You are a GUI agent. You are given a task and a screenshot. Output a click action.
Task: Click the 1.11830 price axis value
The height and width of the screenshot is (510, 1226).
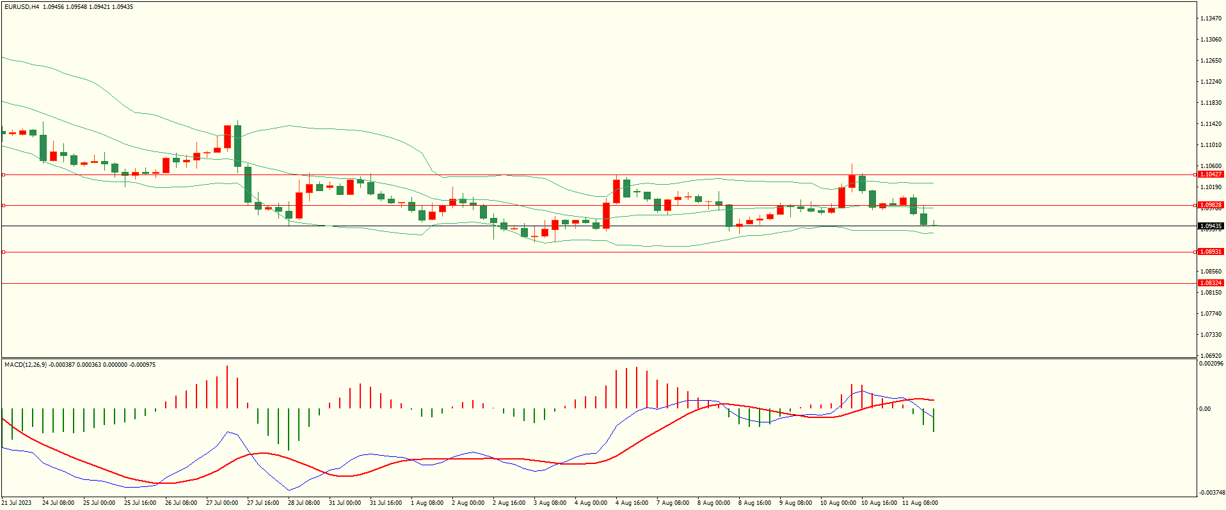[1211, 103]
